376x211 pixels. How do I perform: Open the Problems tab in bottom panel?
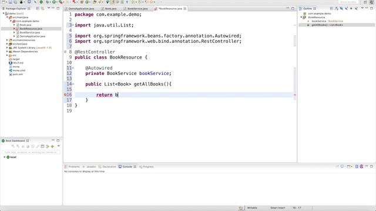74,166
